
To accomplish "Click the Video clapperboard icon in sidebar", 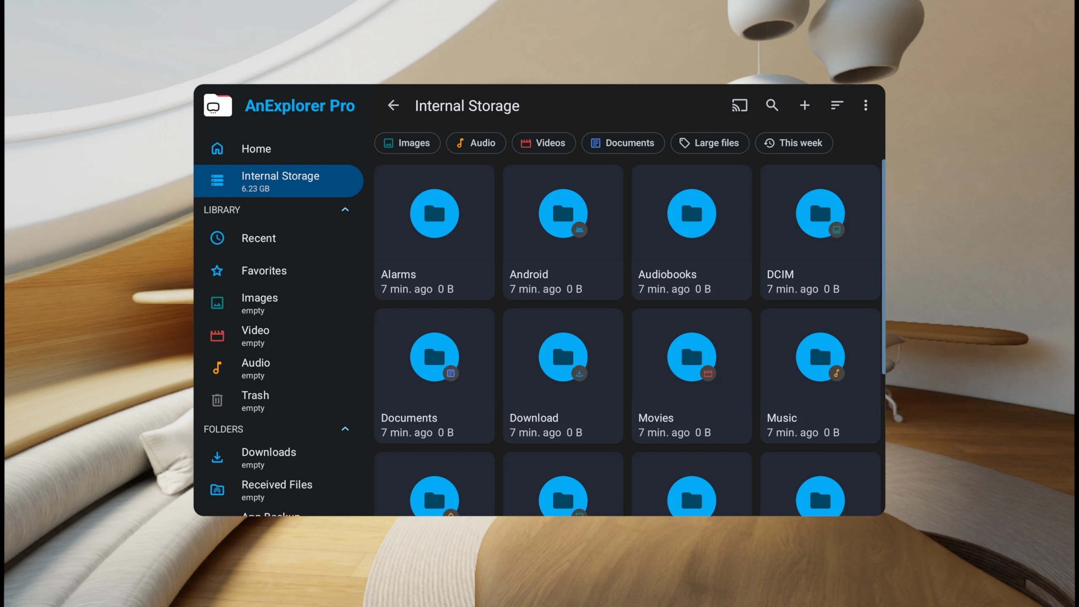I will point(217,336).
